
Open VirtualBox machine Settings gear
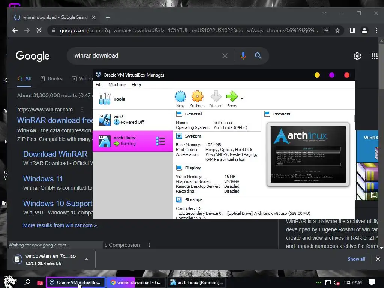click(x=197, y=96)
